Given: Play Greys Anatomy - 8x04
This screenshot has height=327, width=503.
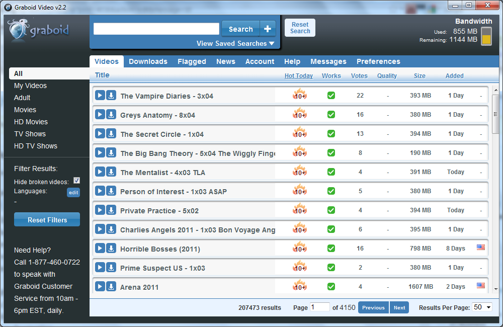Looking at the screenshot, I should click(x=100, y=115).
